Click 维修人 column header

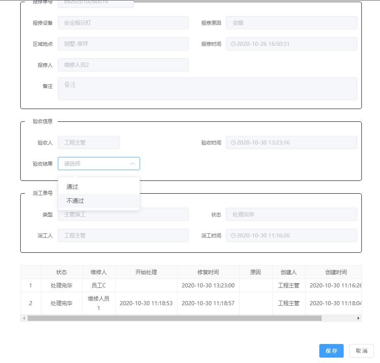(x=99, y=272)
